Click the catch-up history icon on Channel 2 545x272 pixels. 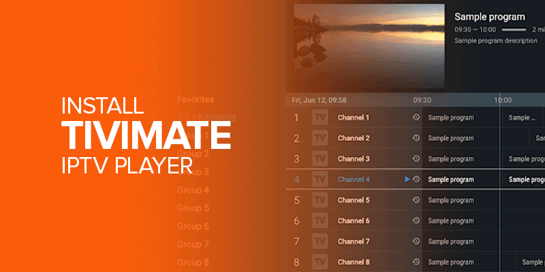coord(416,138)
